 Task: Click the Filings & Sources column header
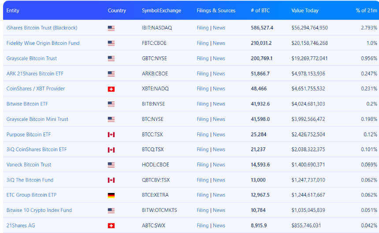(x=216, y=11)
